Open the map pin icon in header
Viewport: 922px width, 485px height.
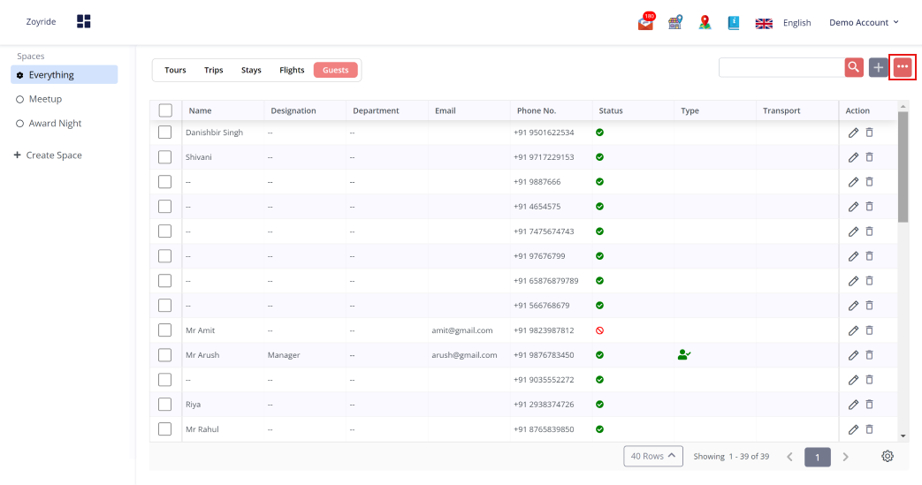tap(705, 23)
